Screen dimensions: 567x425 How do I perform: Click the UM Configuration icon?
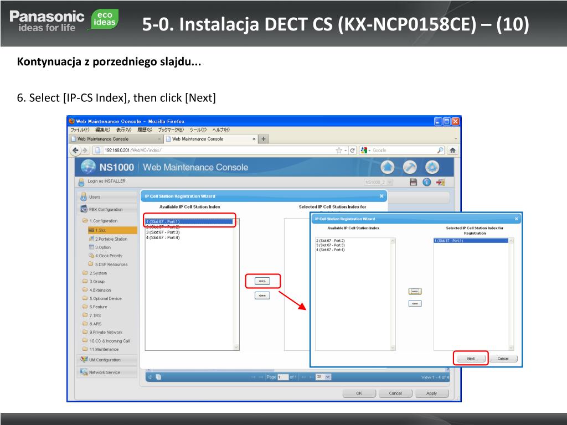pyautogui.click(x=84, y=360)
